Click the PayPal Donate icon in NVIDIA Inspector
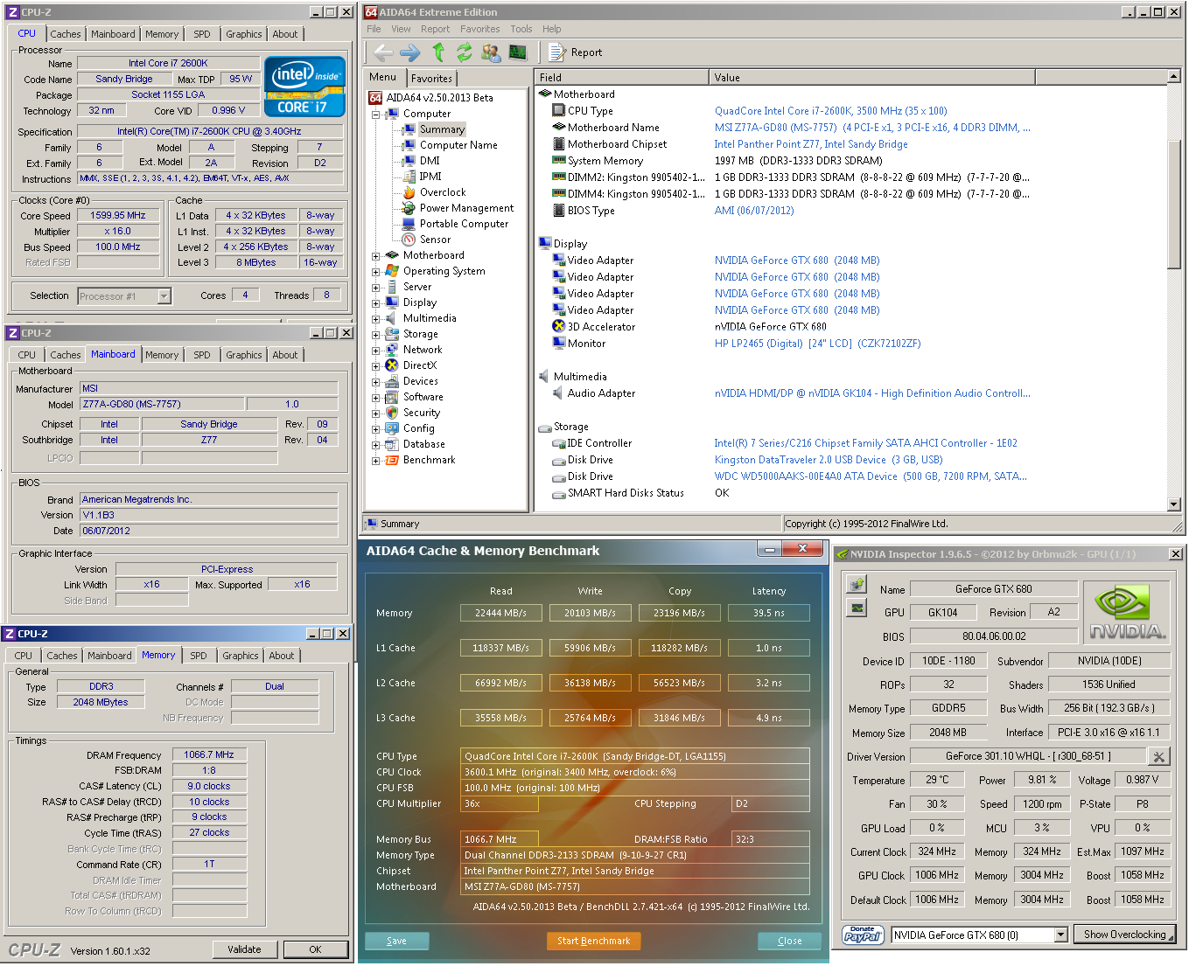This screenshot has height=966, width=1189. click(x=862, y=935)
